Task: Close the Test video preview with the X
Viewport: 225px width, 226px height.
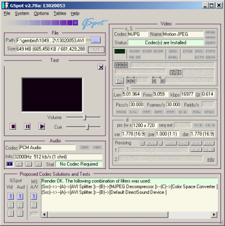Action: pos(101,67)
